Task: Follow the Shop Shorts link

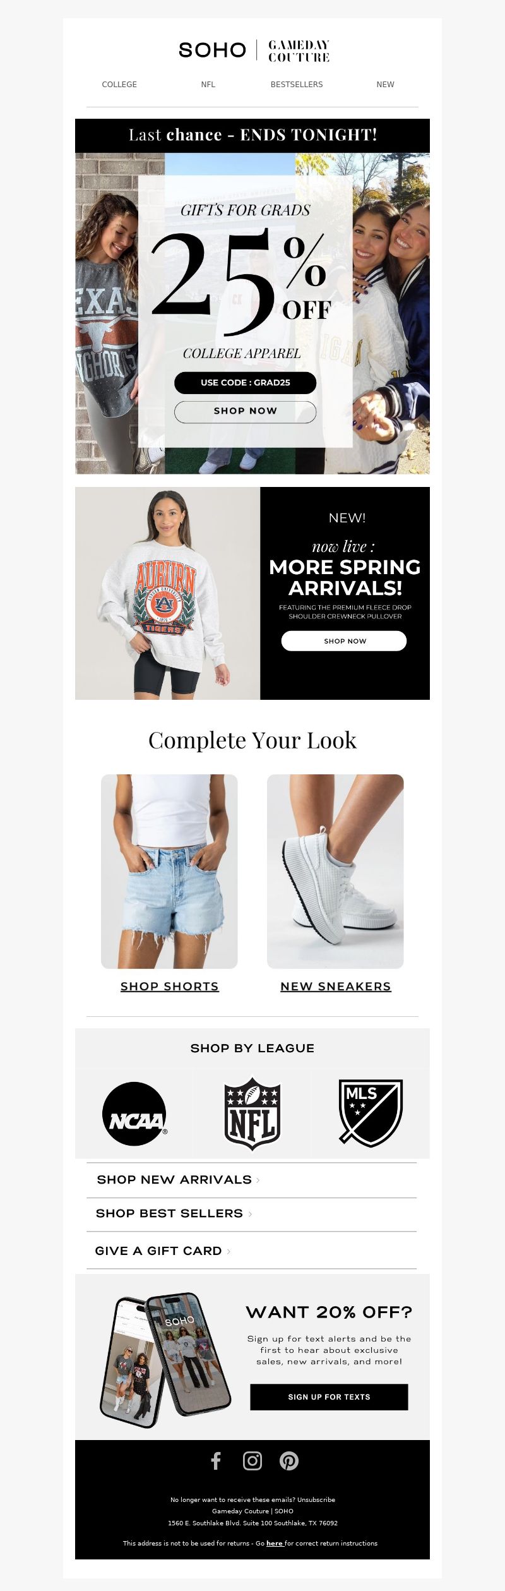Action: (170, 987)
